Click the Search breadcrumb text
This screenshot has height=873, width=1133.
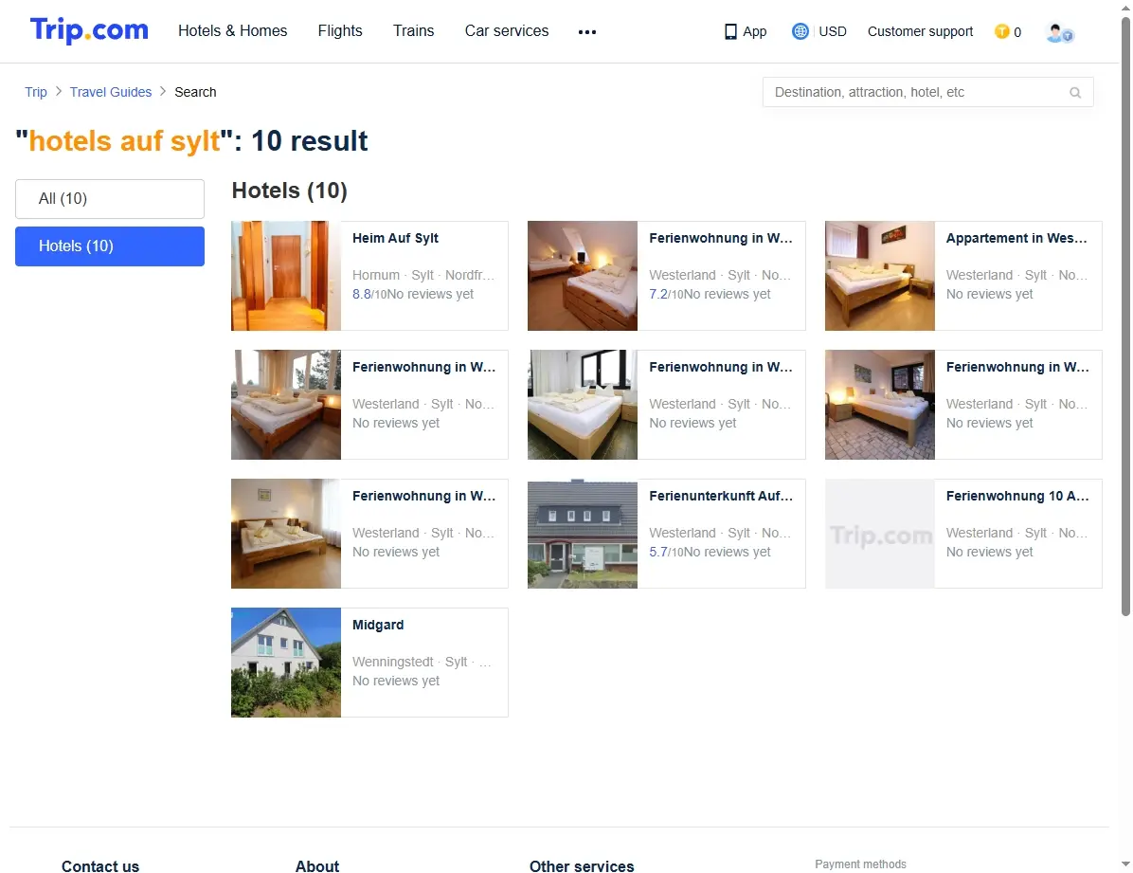(195, 92)
